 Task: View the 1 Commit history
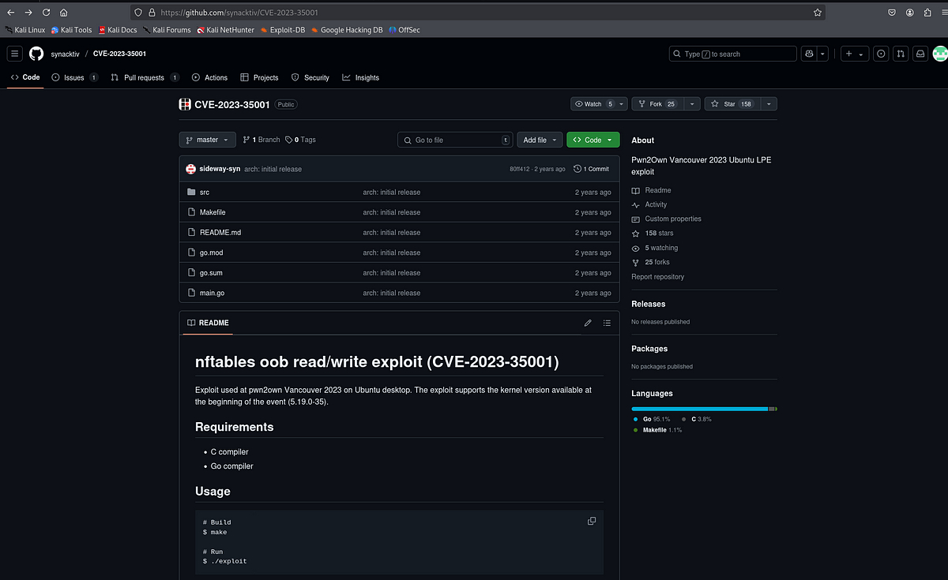591,169
